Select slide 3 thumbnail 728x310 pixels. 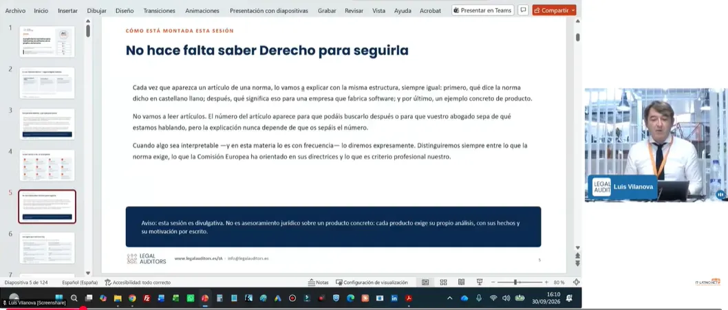coord(47,124)
